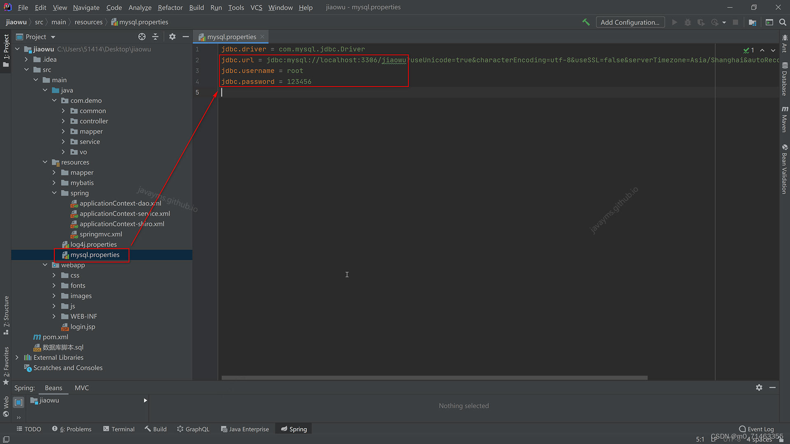Click the Add Configuration button
The height and width of the screenshot is (444, 790).
click(630, 22)
